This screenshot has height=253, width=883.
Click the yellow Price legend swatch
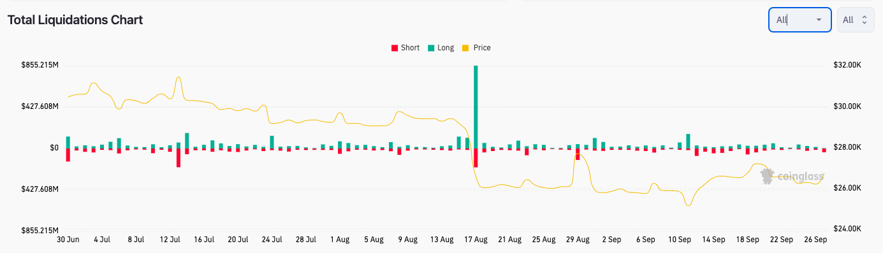click(465, 48)
